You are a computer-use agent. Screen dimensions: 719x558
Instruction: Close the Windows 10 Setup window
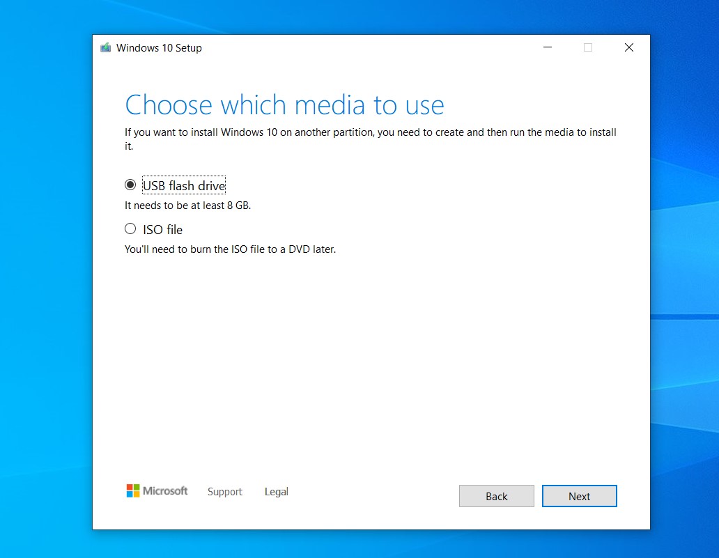(628, 47)
